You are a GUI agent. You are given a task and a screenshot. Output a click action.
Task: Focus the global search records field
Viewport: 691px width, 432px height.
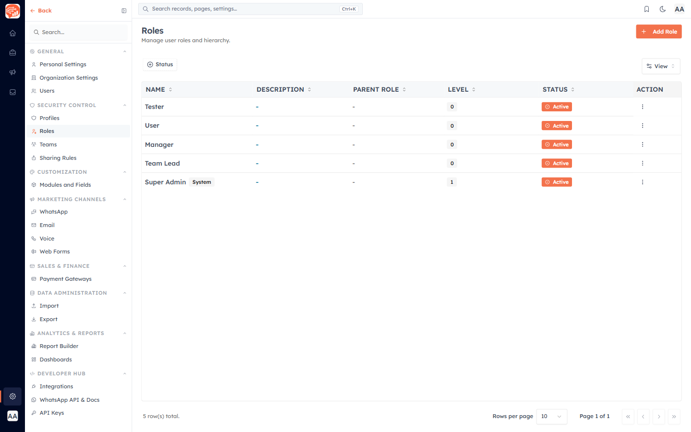[x=250, y=9]
